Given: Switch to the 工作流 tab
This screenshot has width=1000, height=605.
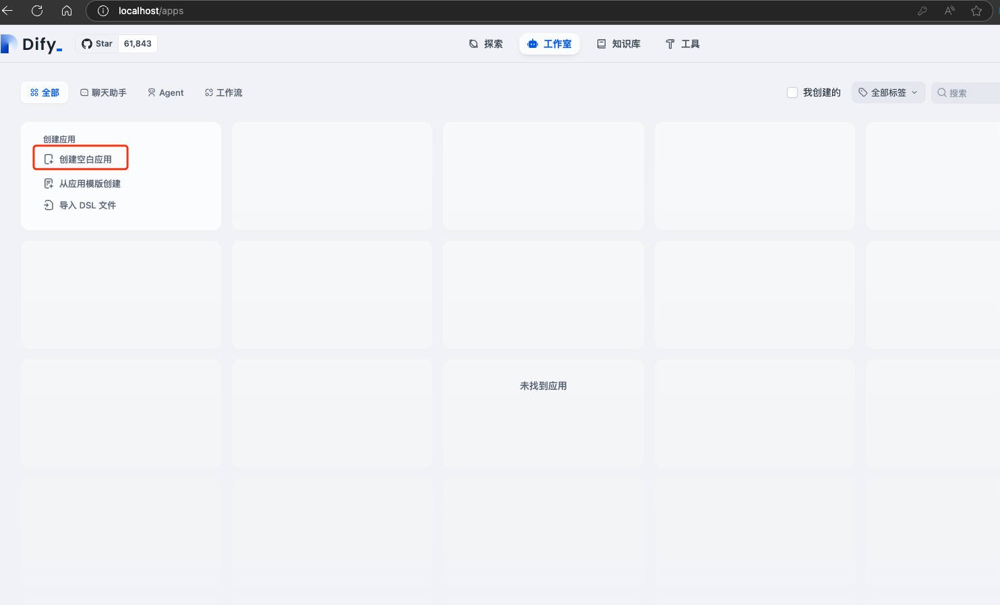Looking at the screenshot, I should click(x=223, y=92).
